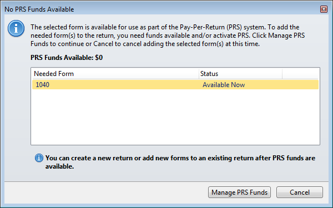Close the No PRS Funds Available dialog
This screenshot has width=333, height=208.
click(x=324, y=9)
